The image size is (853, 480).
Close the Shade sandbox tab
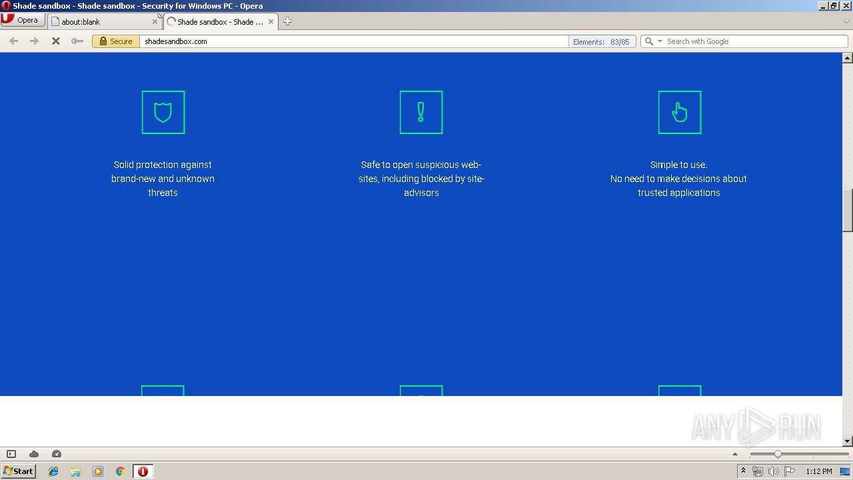pos(271,21)
